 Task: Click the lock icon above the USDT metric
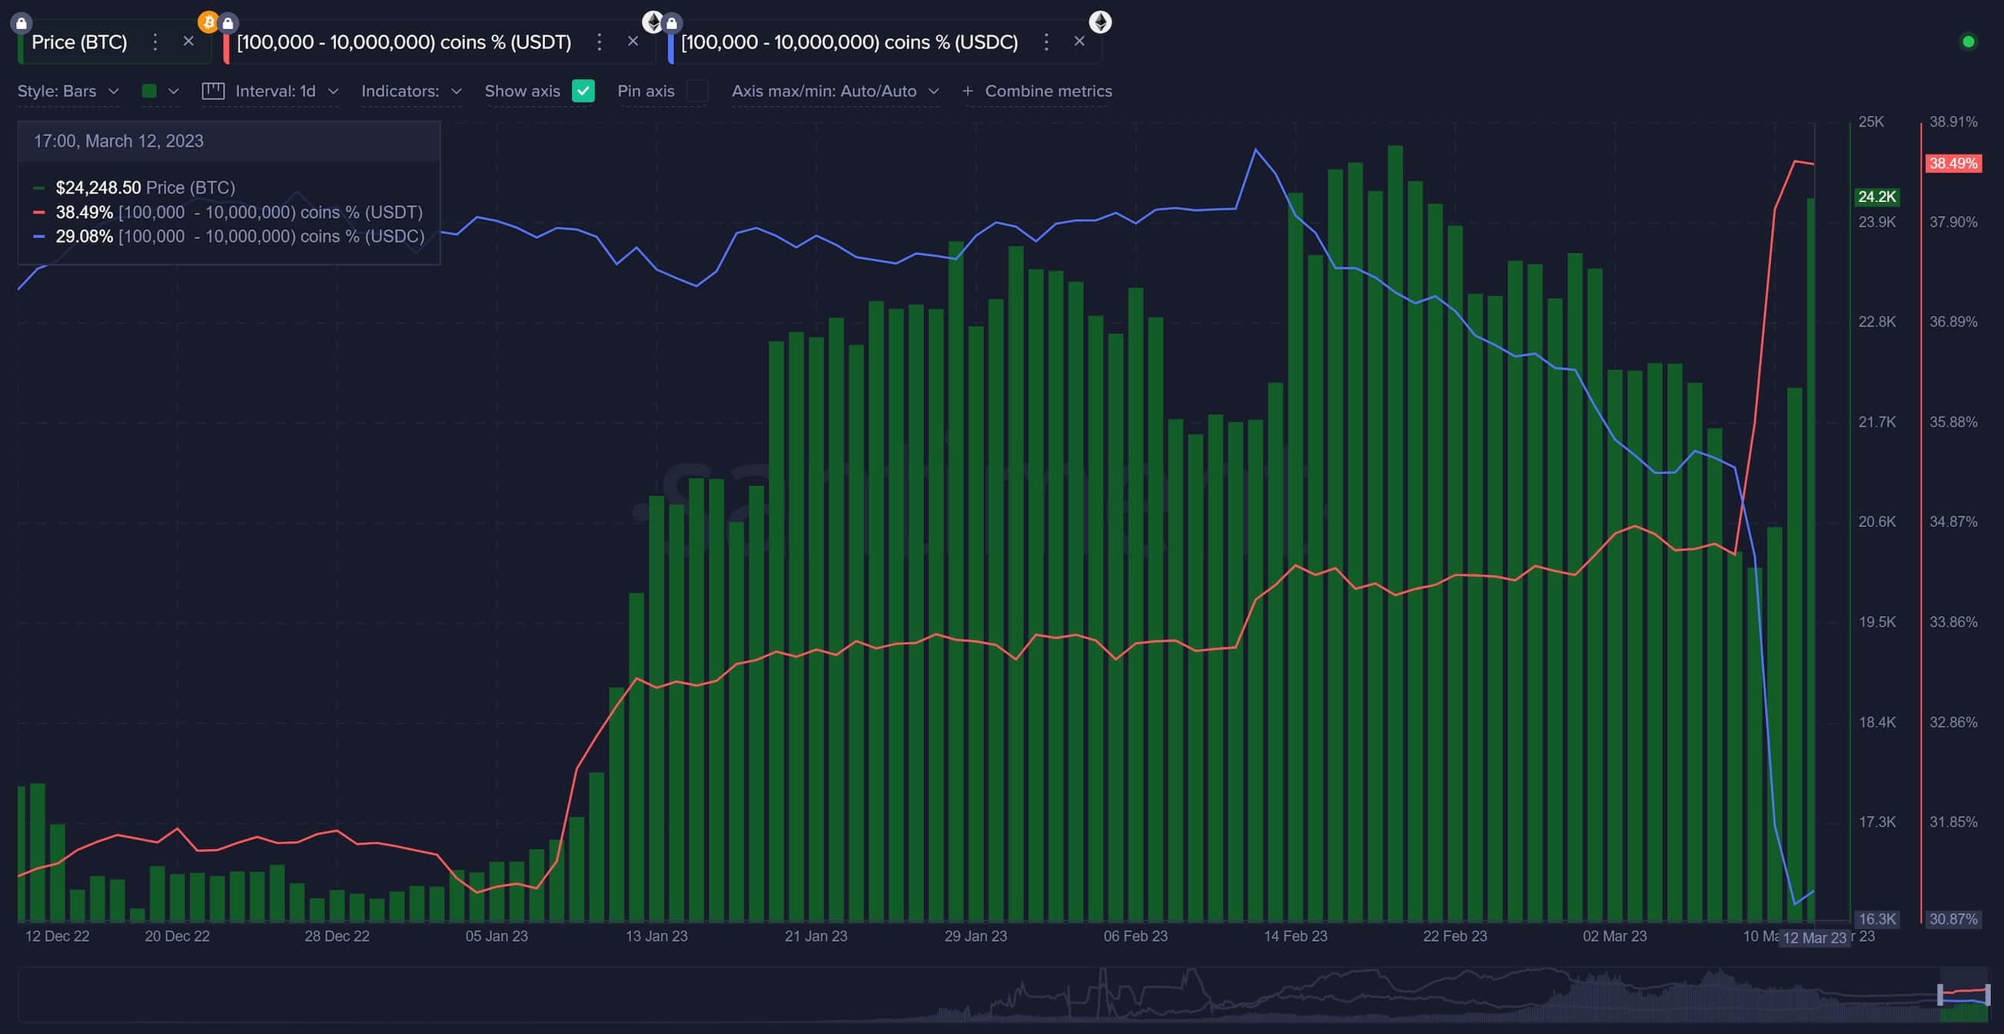228,23
